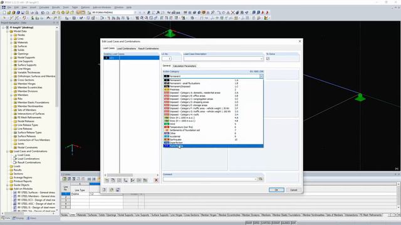Open the Nodal Supports table tab
The image size is (401, 225).
click(125, 215)
